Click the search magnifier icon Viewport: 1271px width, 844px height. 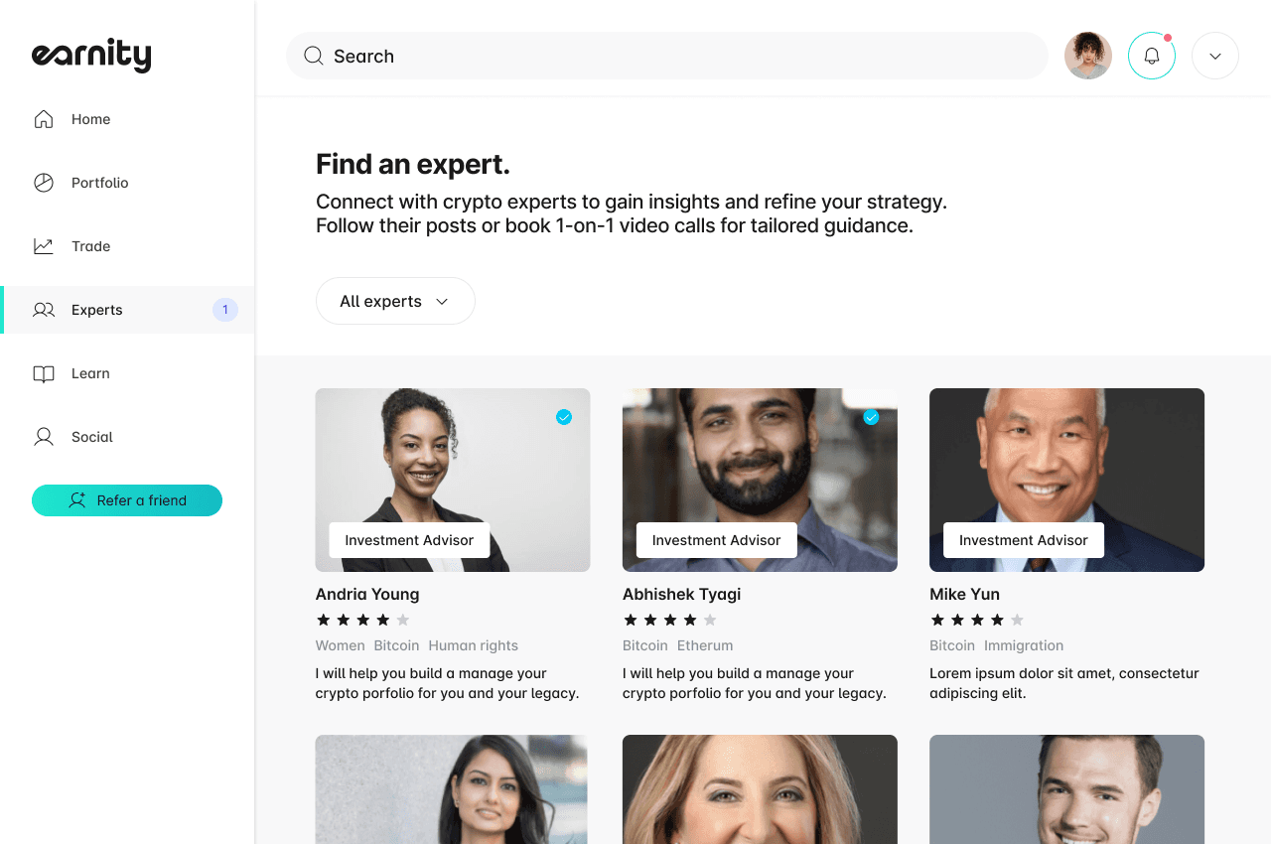click(x=314, y=56)
